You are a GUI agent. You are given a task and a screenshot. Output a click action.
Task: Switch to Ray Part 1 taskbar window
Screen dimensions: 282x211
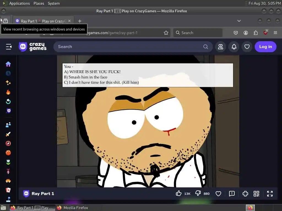(32, 208)
